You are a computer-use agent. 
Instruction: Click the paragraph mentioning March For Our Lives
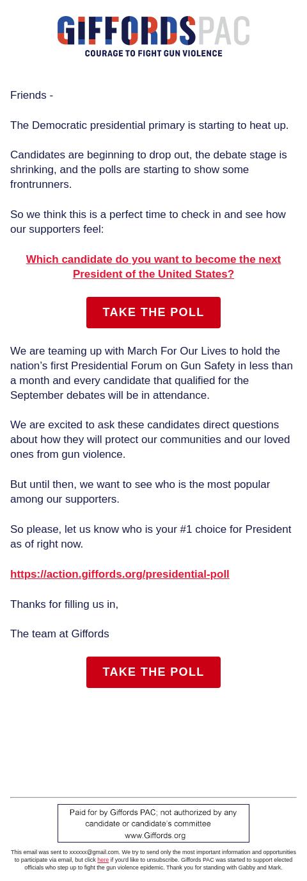pyautogui.click(x=152, y=373)
